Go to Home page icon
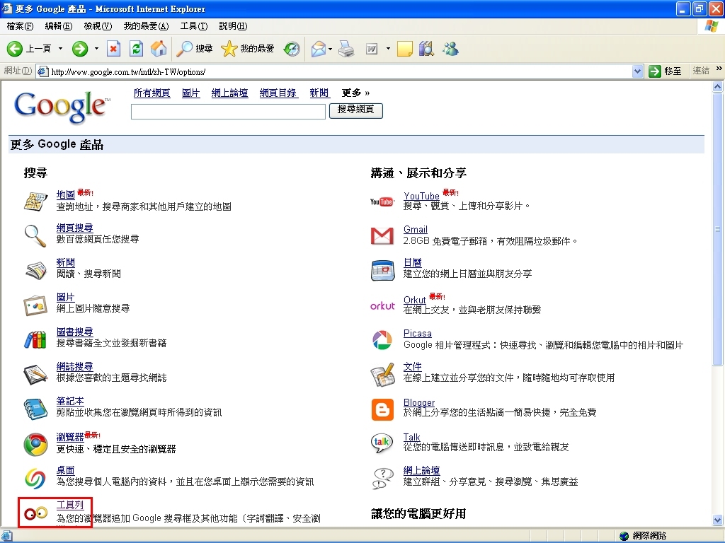This screenshot has width=725, height=543. [159, 49]
